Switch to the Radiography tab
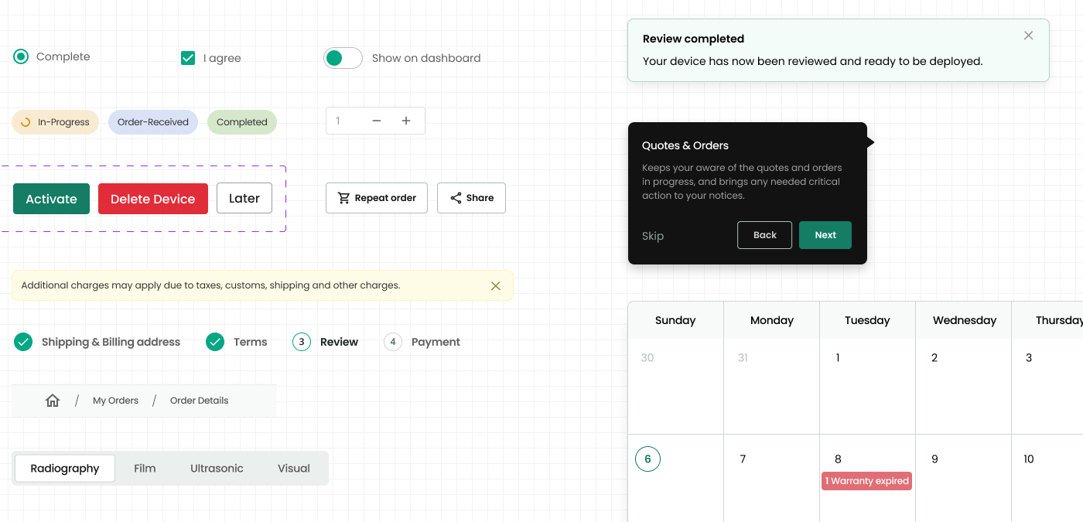 pyautogui.click(x=65, y=469)
